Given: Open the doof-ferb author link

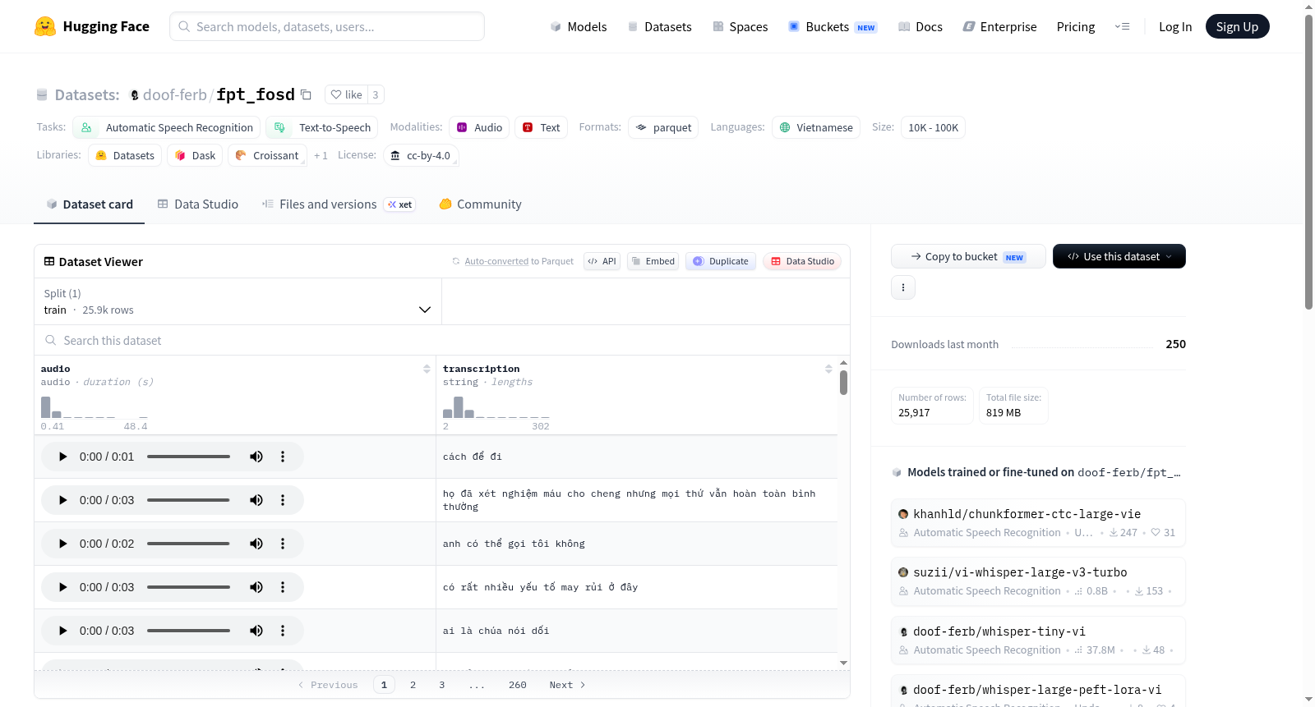Looking at the screenshot, I should tap(174, 94).
